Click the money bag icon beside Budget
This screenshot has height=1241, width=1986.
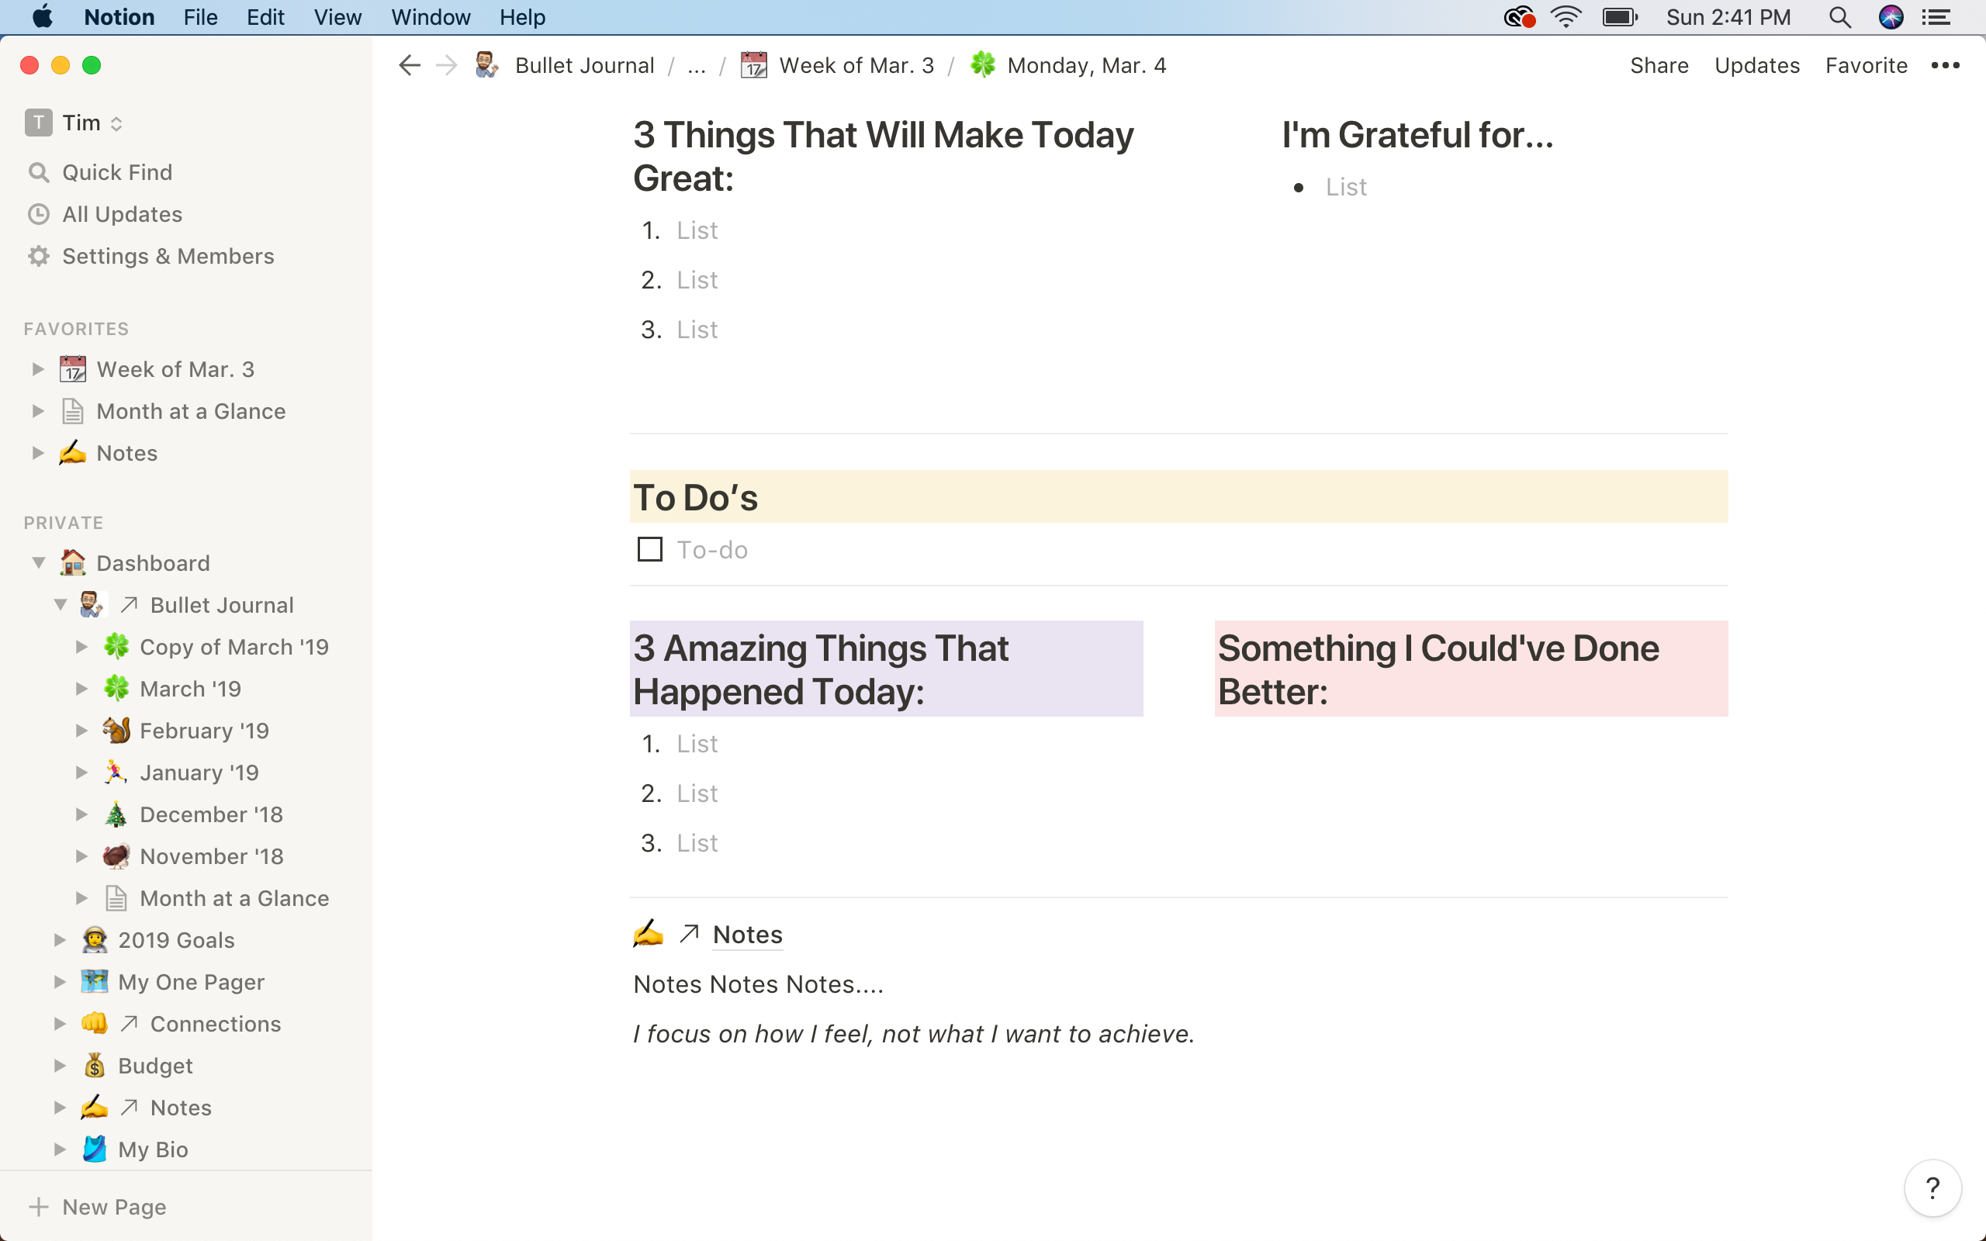[x=95, y=1066]
